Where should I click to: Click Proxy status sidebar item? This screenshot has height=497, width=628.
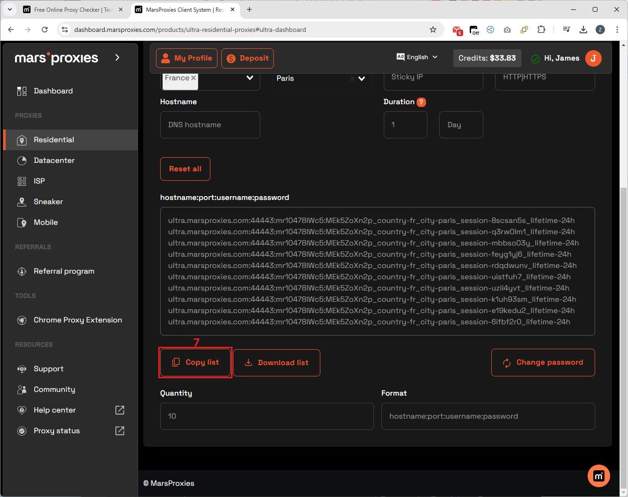click(56, 431)
